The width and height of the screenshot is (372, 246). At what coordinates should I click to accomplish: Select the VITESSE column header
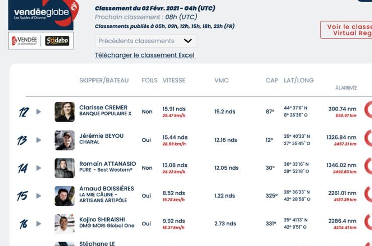click(174, 81)
